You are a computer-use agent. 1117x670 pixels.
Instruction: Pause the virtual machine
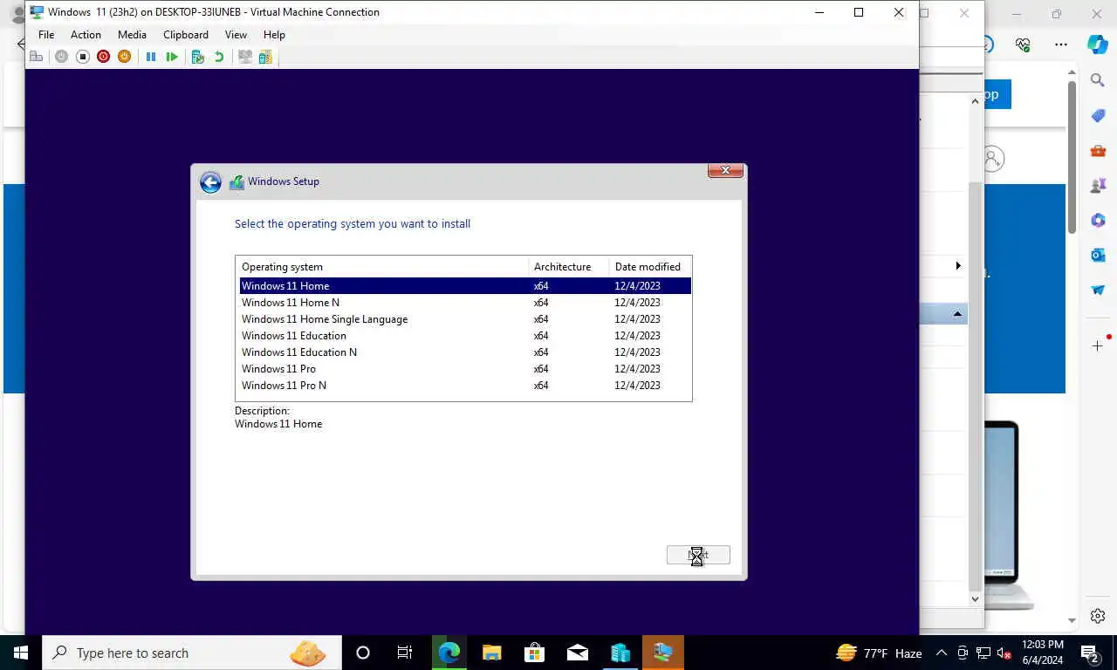tap(150, 57)
